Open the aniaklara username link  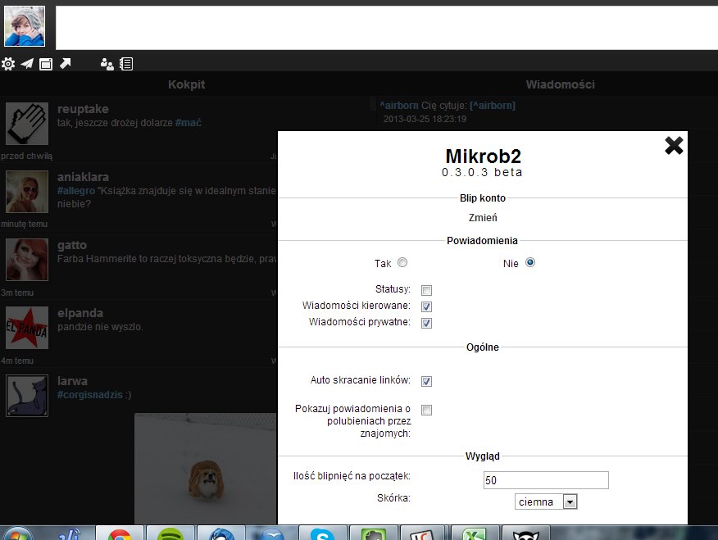pos(83,177)
